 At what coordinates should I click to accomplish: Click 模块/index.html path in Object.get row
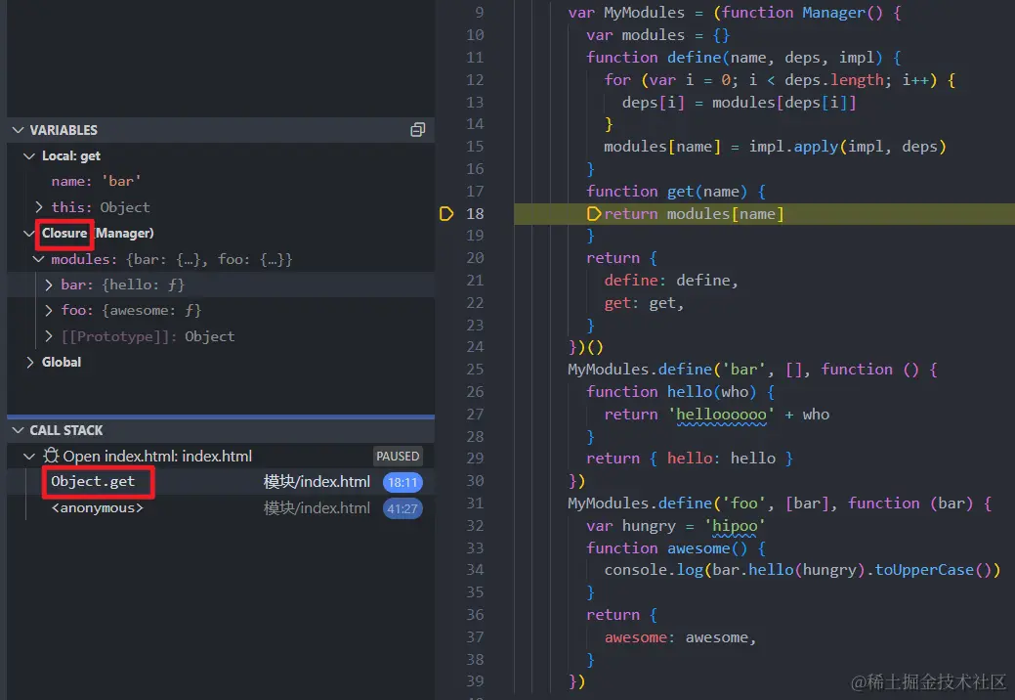[x=317, y=482]
